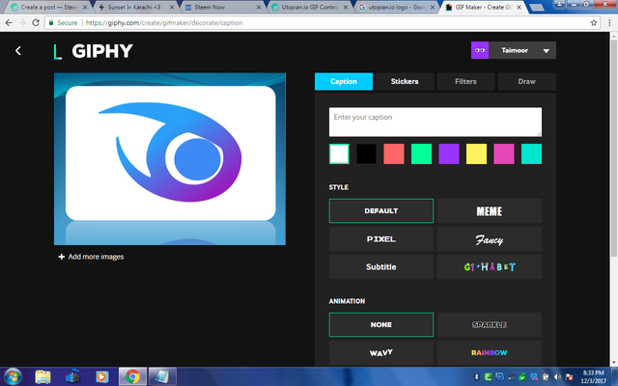Pick the teal caption color
This screenshot has width=618, height=386.
click(x=531, y=154)
